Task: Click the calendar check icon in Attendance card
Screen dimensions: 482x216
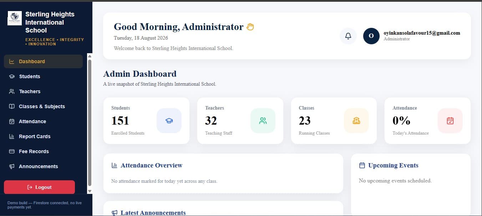Action: coord(450,121)
